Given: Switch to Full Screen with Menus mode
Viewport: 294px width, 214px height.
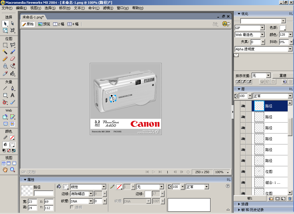Looking at the screenshot, I should (x=9, y=163).
